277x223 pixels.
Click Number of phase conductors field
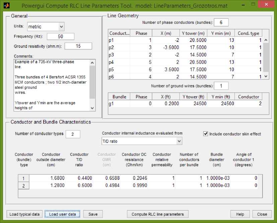pyautogui.click(x=221, y=22)
